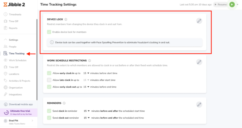Toggle Enable device lock for members checkbox
242x128 pixels.
pyautogui.click(x=49, y=32)
